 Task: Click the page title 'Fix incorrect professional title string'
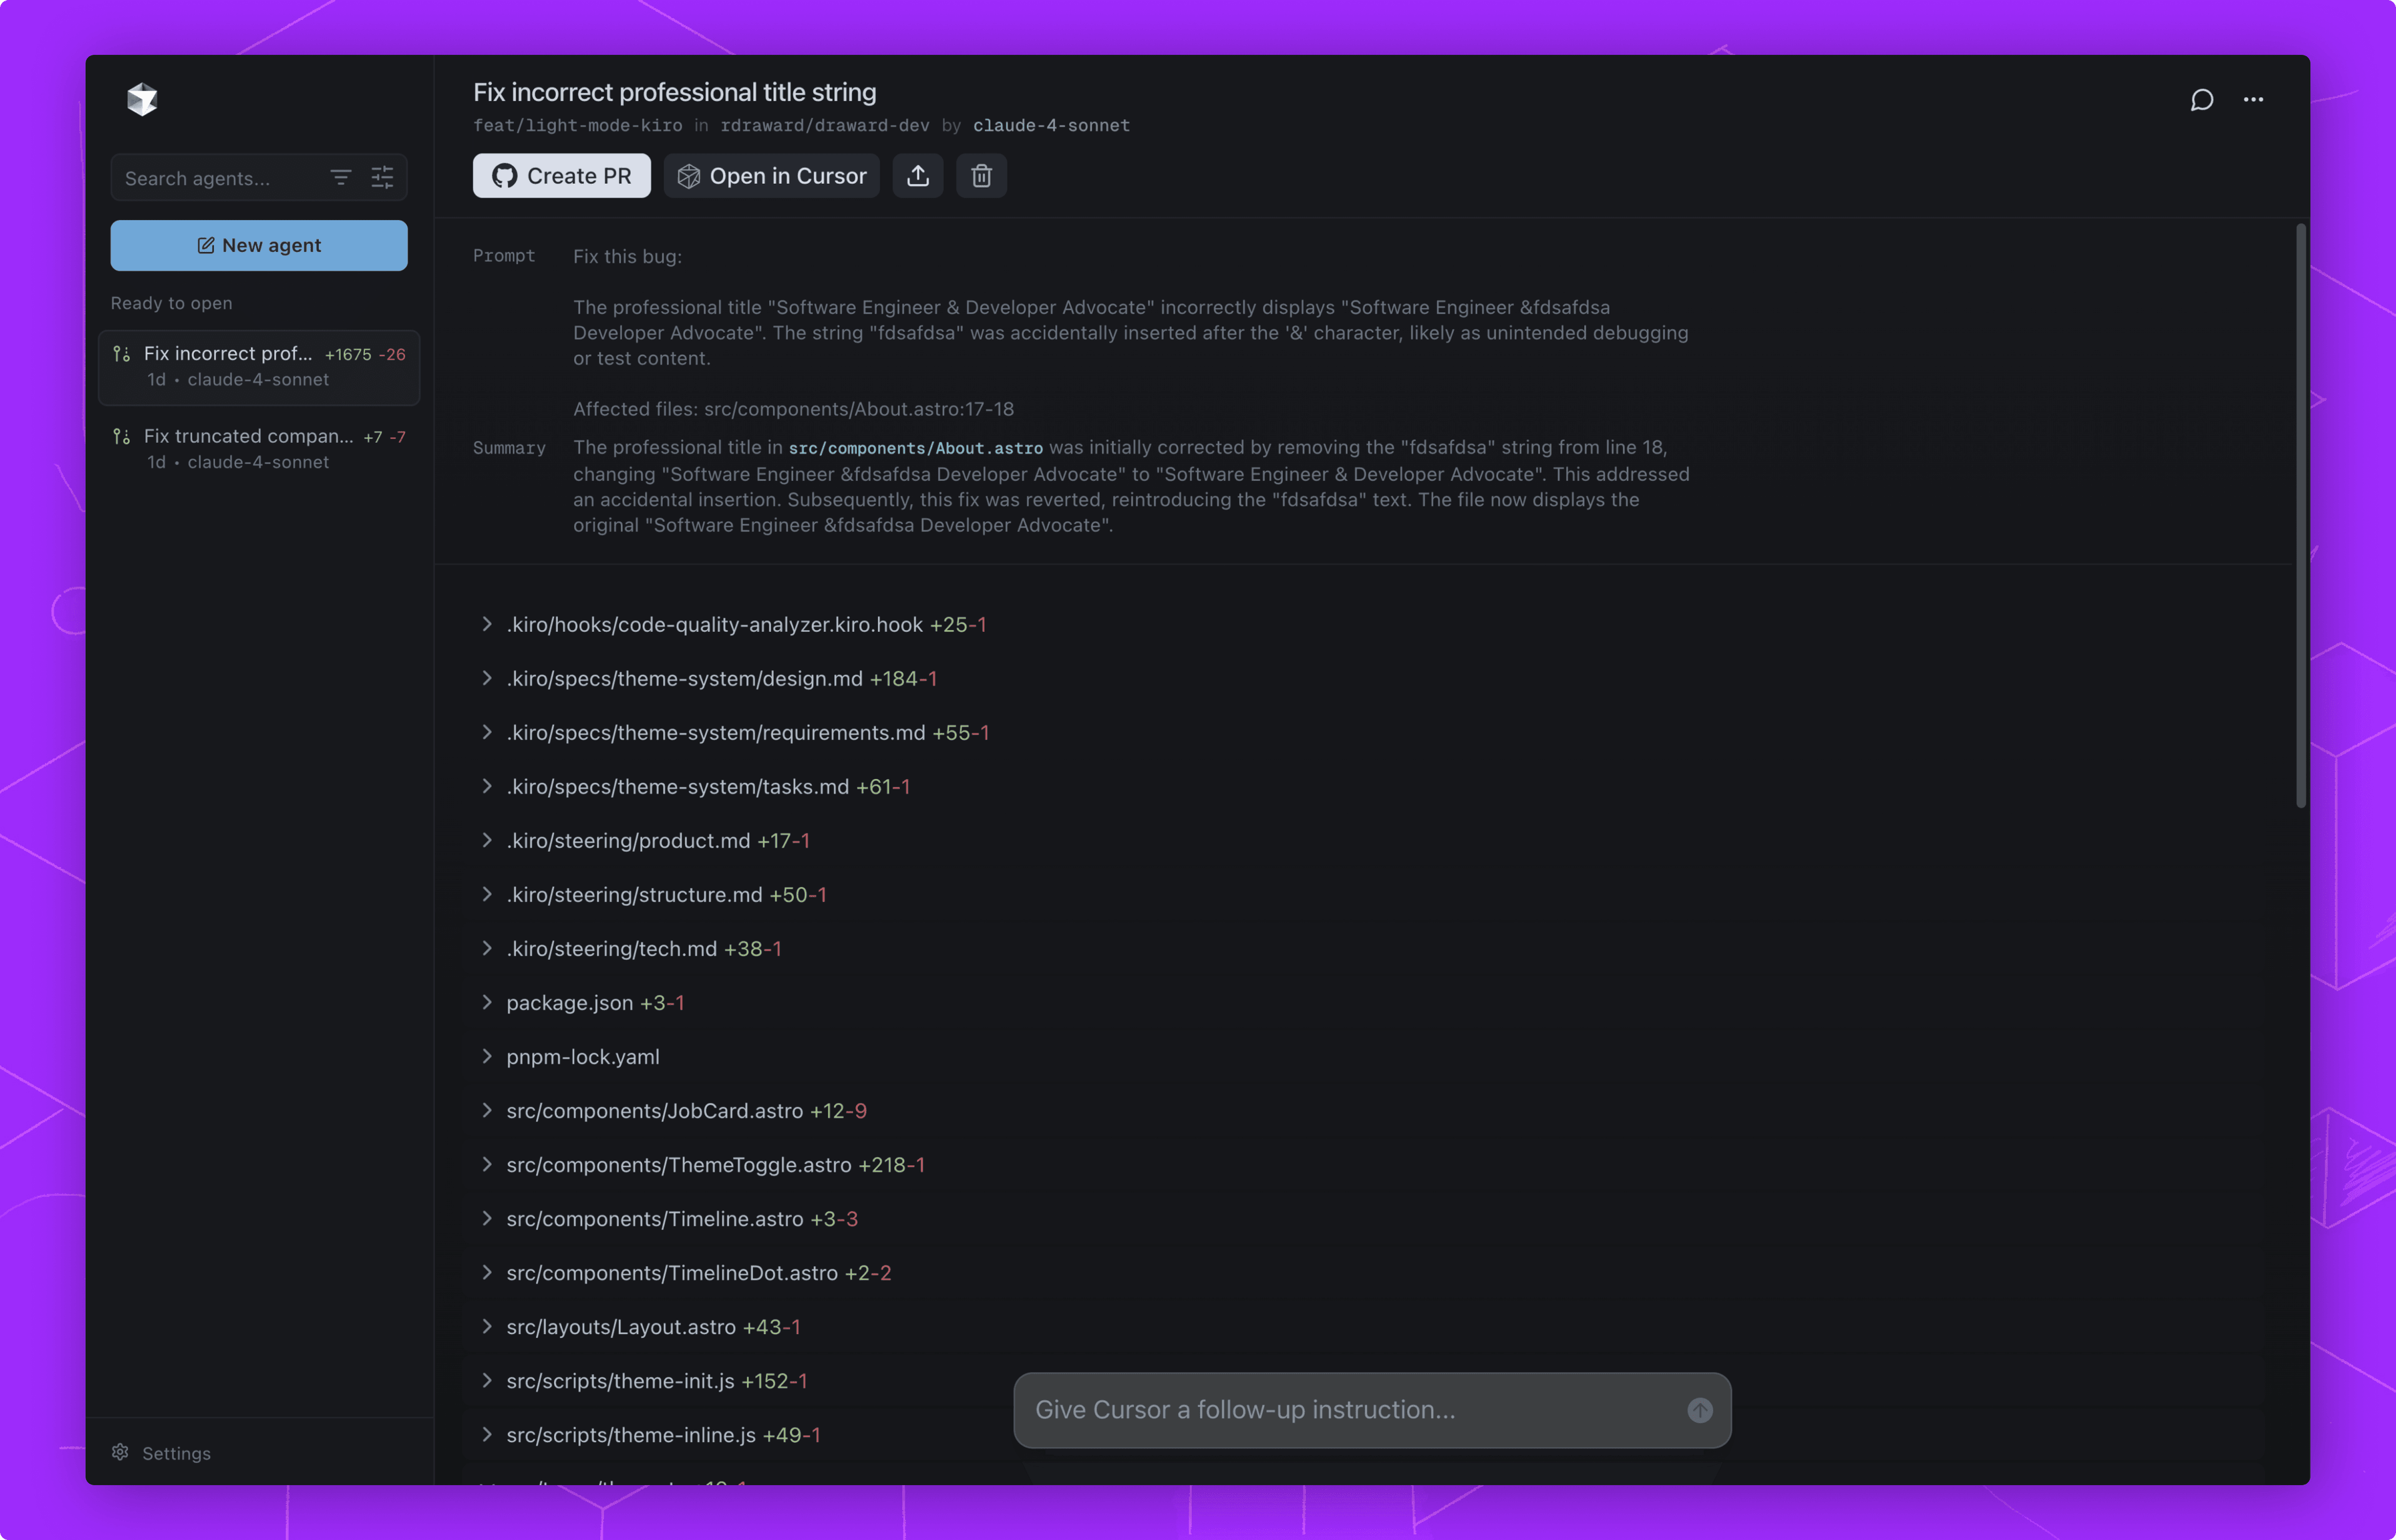[x=674, y=92]
